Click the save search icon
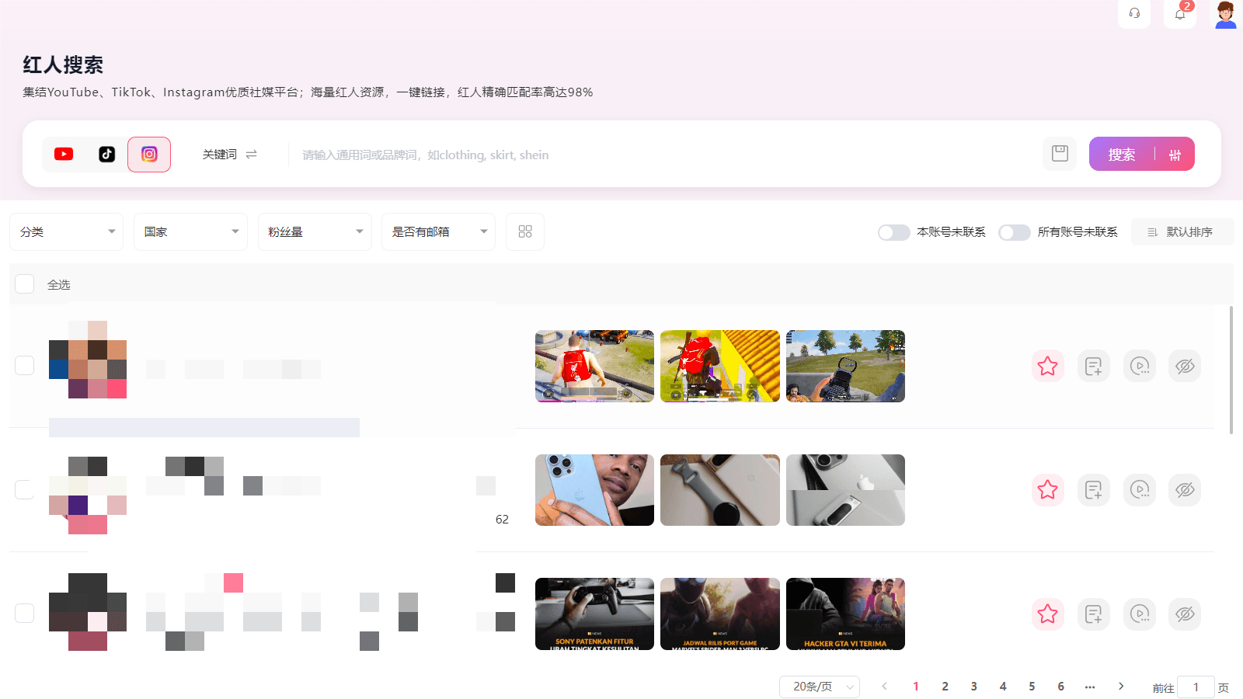 tap(1060, 154)
